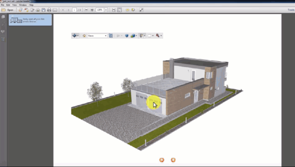The image size is (295, 167).
Task: Zoom out with the minus button
Action: click(86, 10)
